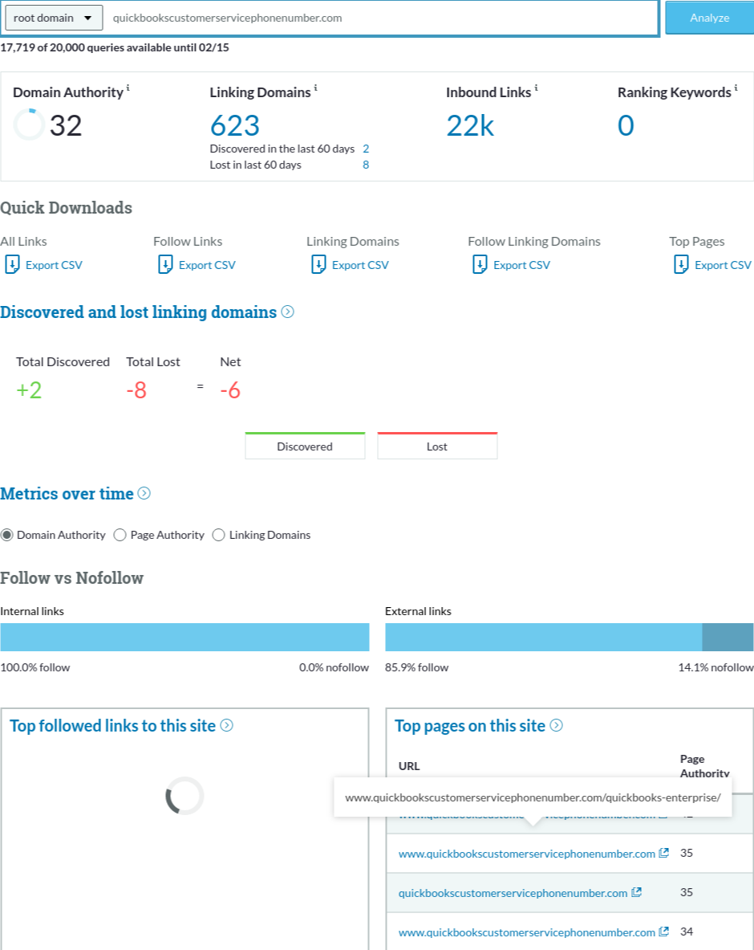Click the Analyze button
The image size is (754, 950).
pos(709,18)
